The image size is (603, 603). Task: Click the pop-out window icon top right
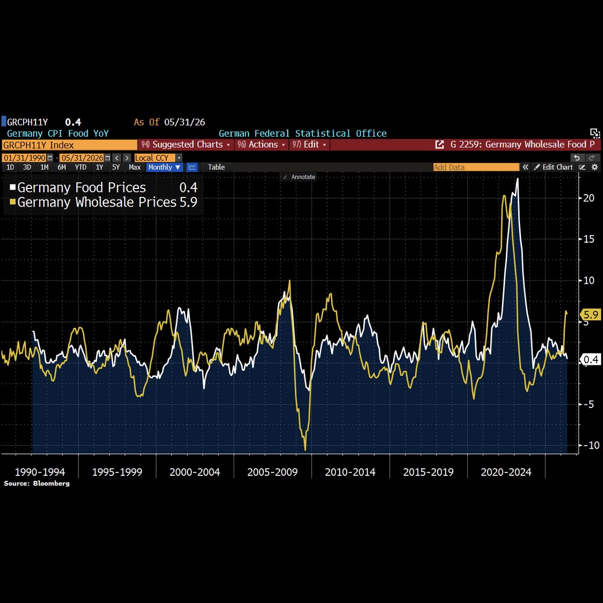tap(594, 133)
